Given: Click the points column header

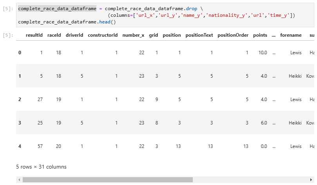Looking at the screenshot, I should coord(260,35).
